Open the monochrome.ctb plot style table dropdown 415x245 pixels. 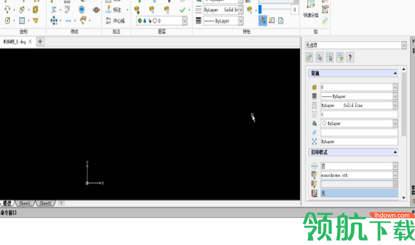point(359,175)
